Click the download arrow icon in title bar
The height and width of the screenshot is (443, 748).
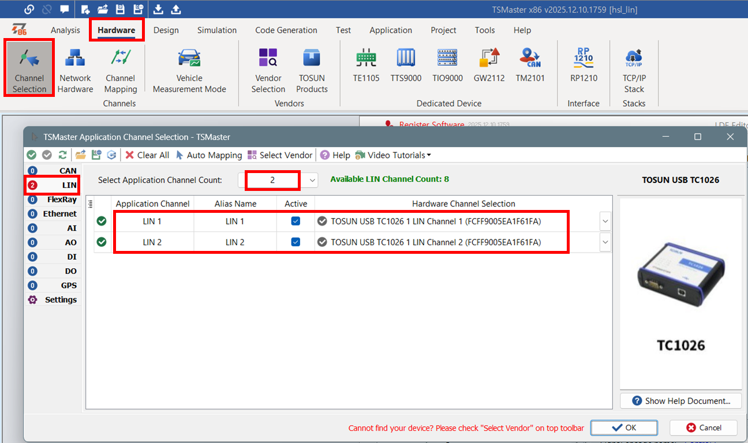coord(158,9)
